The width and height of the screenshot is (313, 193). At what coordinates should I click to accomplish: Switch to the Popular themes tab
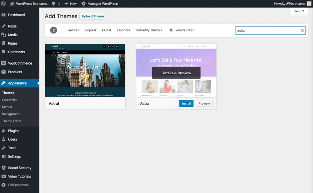tap(90, 30)
